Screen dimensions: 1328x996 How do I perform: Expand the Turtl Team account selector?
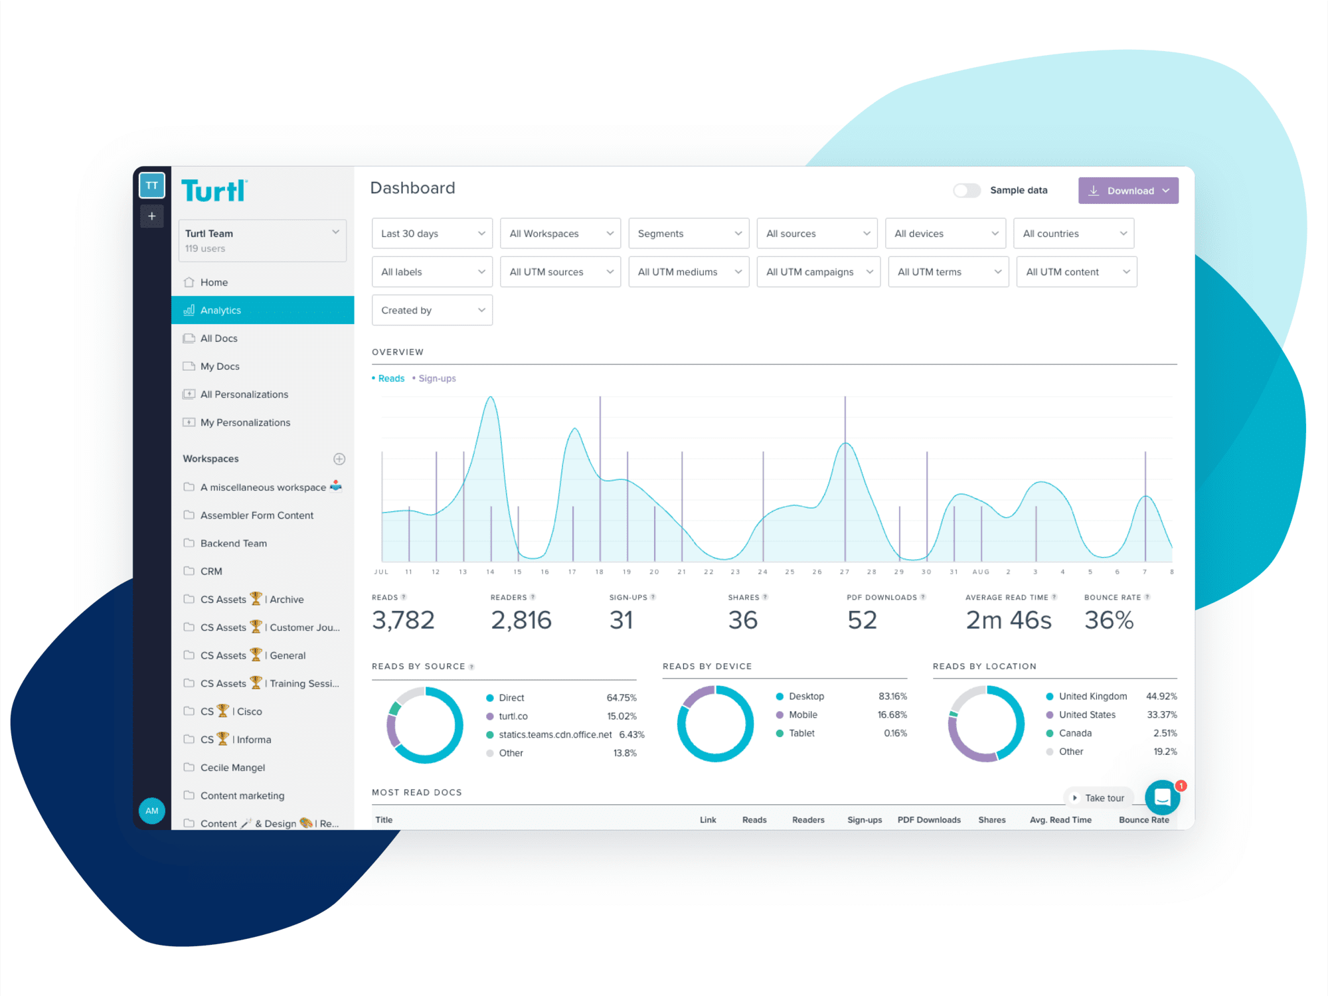[262, 240]
